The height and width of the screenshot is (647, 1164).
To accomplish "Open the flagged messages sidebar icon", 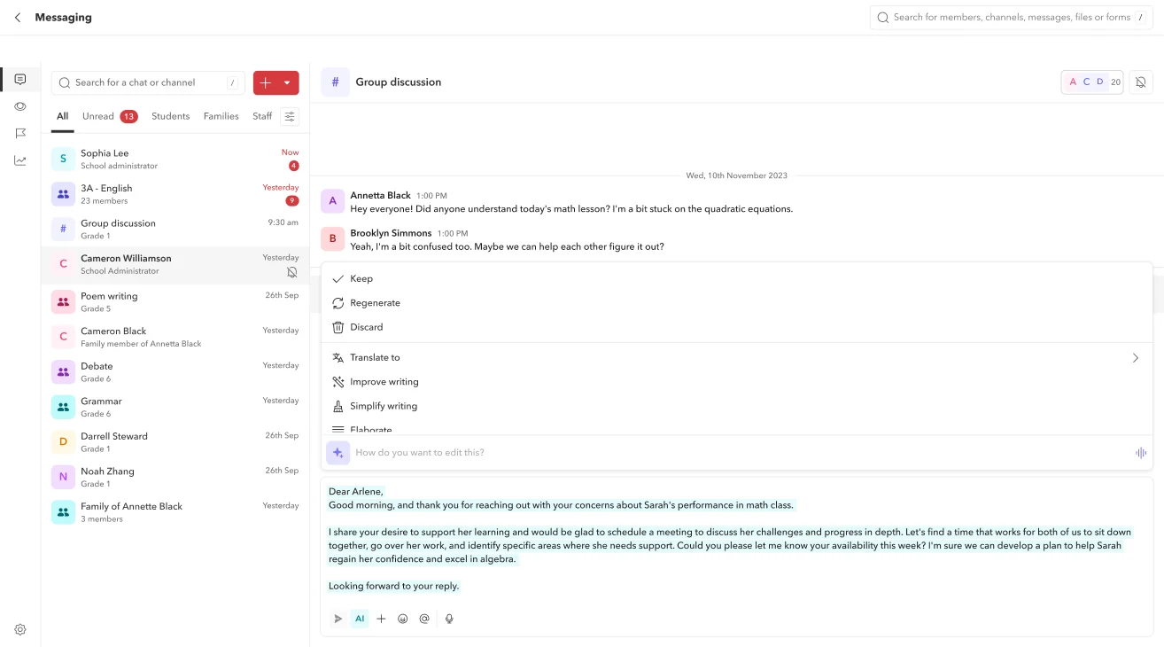I will click(20, 133).
